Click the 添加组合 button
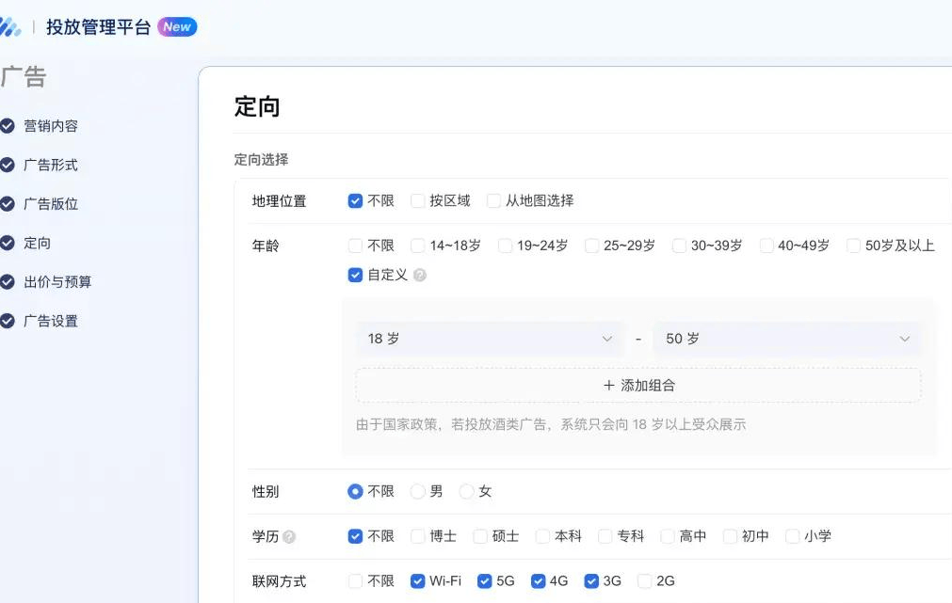The height and width of the screenshot is (603, 952). coord(637,386)
